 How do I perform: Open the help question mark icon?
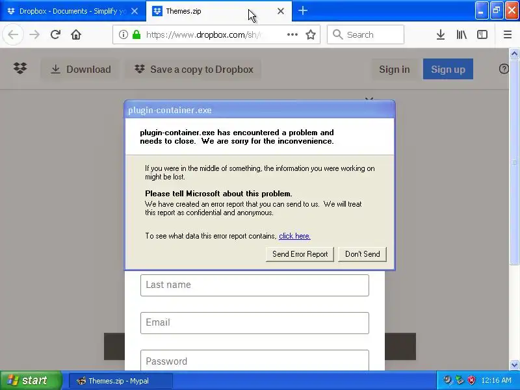(x=504, y=69)
